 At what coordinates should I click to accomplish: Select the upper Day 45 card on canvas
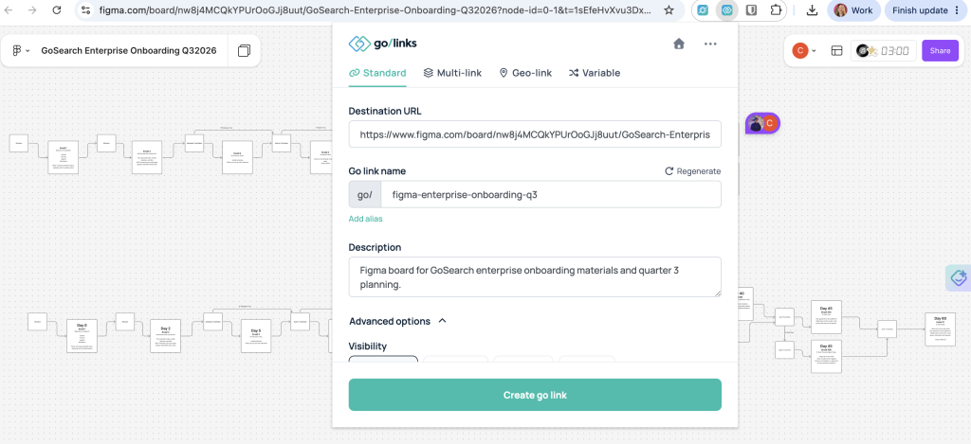click(x=826, y=316)
